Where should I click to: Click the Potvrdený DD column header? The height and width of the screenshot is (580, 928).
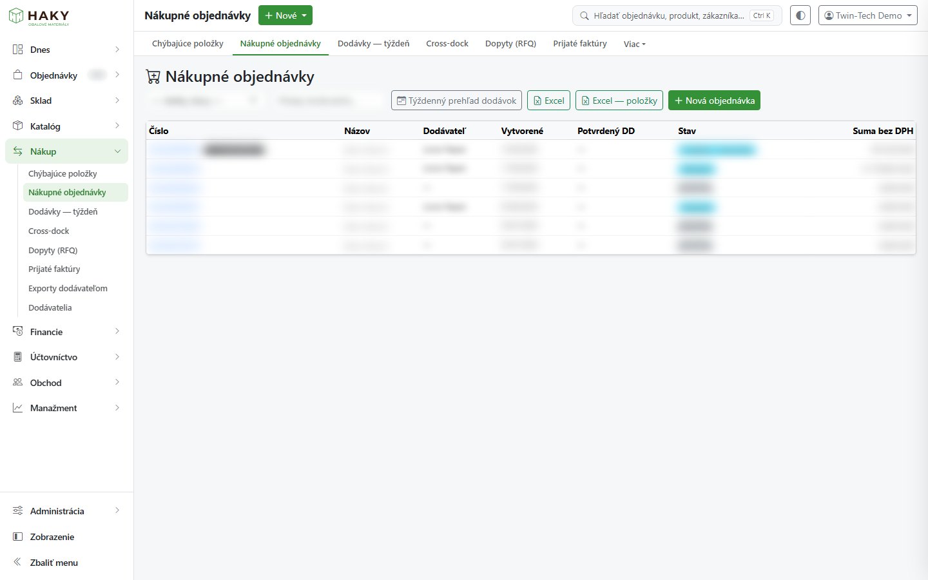pyautogui.click(x=606, y=131)
